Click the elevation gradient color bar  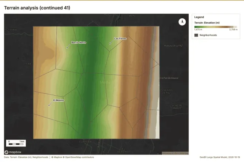point(216,27)
